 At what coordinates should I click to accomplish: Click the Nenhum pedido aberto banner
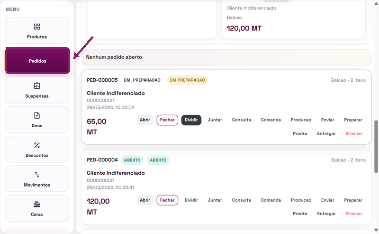point(226,57)
